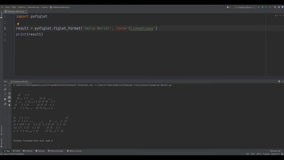Viewport: 284px width, 160px height.
Task: Click the '5lineoblique' font string in code
Action: tap(141, 28)
